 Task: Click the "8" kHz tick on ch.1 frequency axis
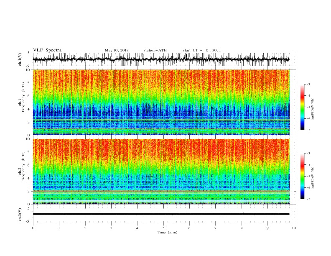click(29, 83)
